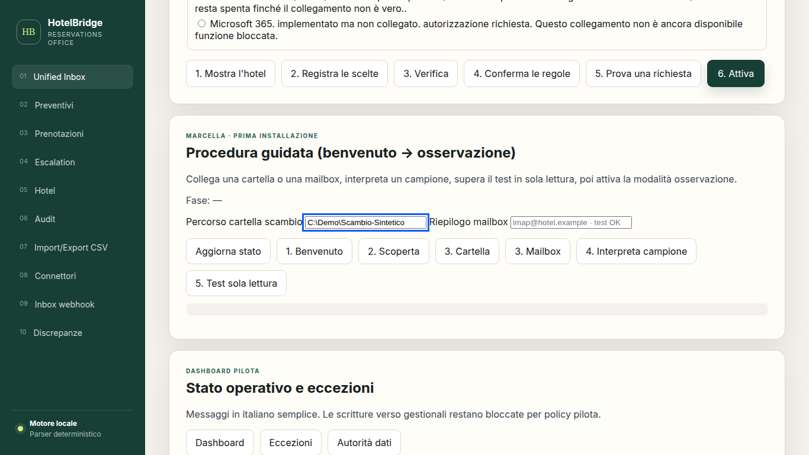The width and height of the screenshot is (809, 455).
Task: Focus the 'Percorso cartella scambio' input field
Action: [365, 222]
